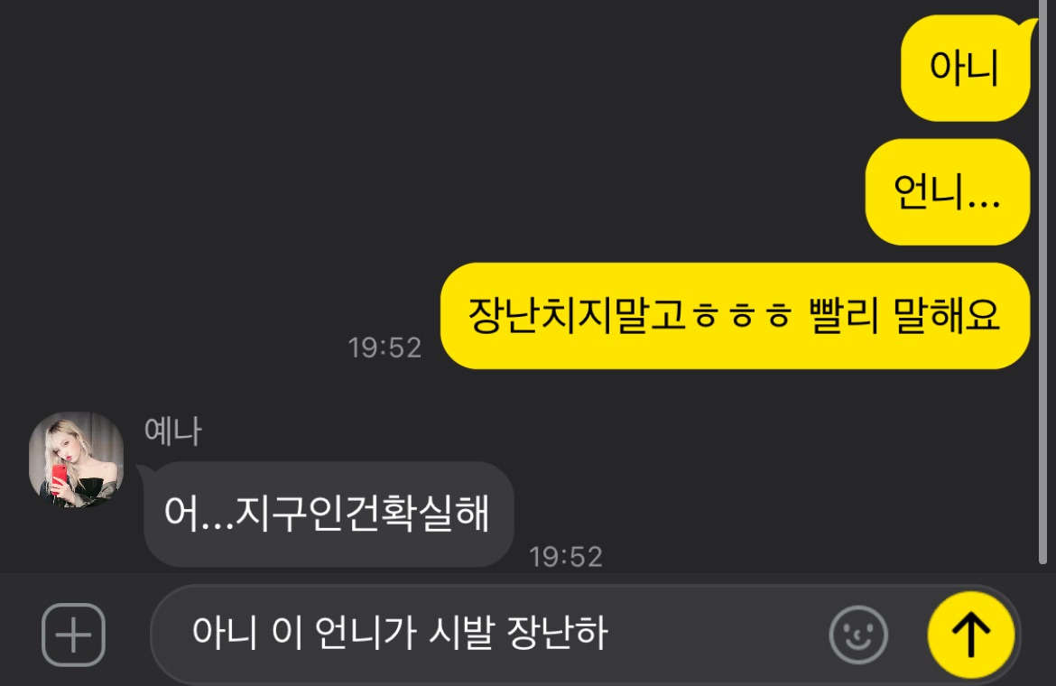Select the gray 어...지구인건확실해 bubble
1056x686 pixels.
pyautogui.click(x=329, y=514)
